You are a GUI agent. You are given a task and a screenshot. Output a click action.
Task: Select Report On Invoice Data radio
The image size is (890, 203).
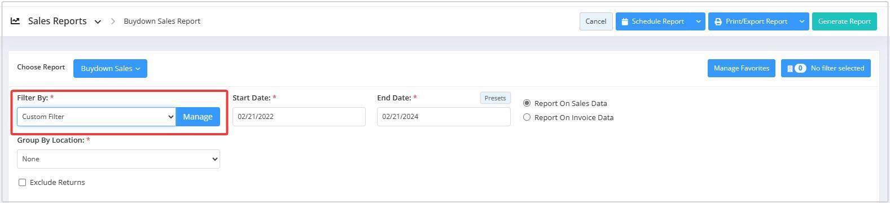point(527,117)
